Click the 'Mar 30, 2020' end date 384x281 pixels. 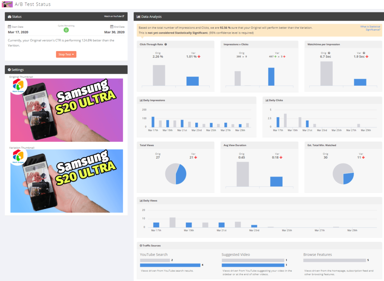[114, 32]
